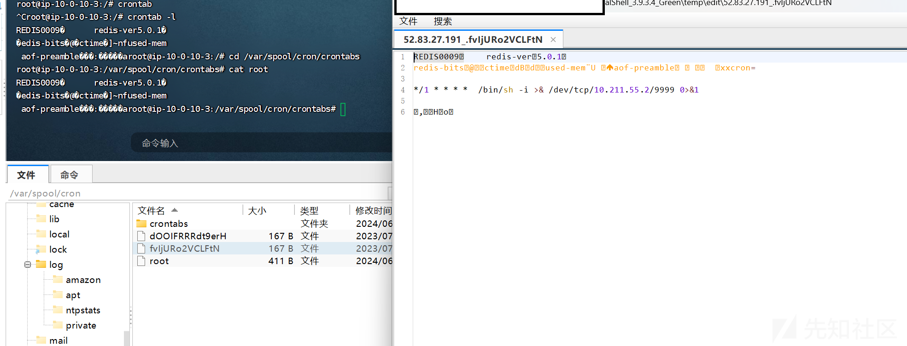The width and height of the screenshot is (907, 346).
Task: Select the log folder in tree
Action: tap(56, 265)
